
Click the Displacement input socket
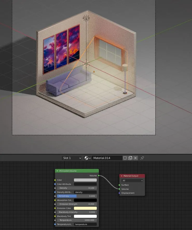(x=119, y=193)
